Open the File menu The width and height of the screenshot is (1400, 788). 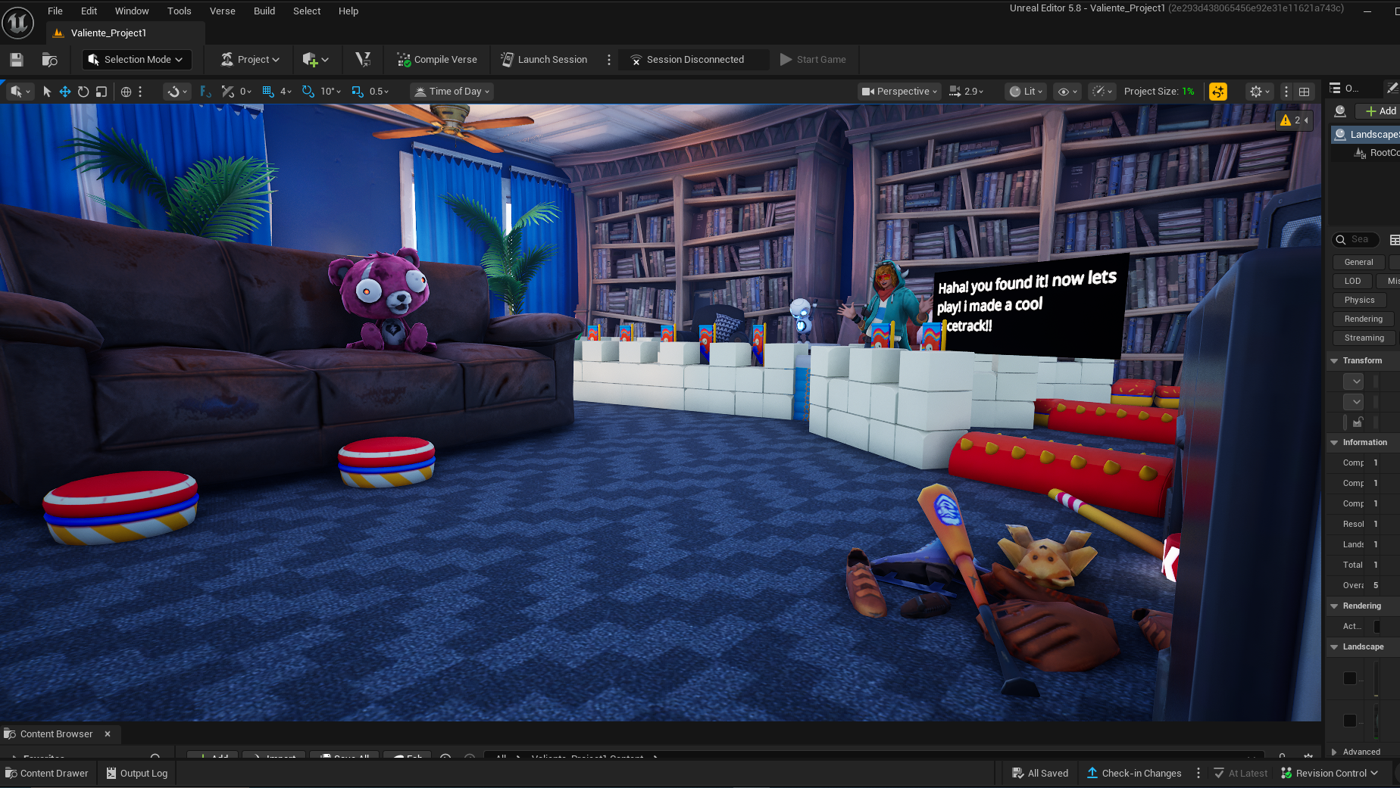tap(55, 11)
